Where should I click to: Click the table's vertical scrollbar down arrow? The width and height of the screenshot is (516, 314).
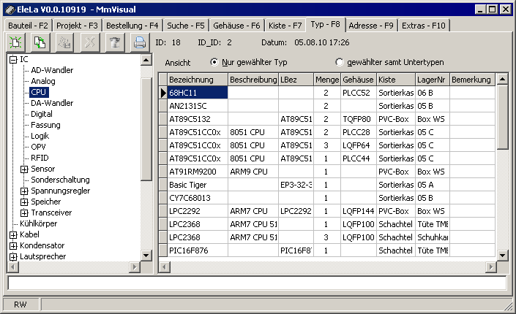[x=503, y=254]
